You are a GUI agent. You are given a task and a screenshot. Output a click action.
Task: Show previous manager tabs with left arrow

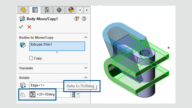click(x=80, y=10)
